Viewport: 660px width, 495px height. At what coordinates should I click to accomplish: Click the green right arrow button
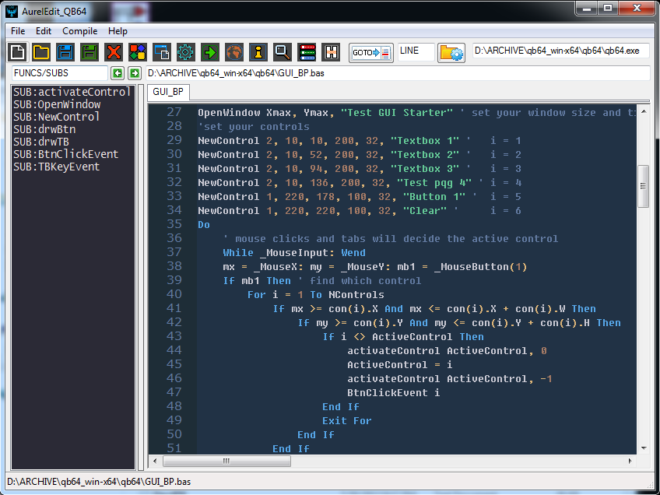(x=135, y=73)
